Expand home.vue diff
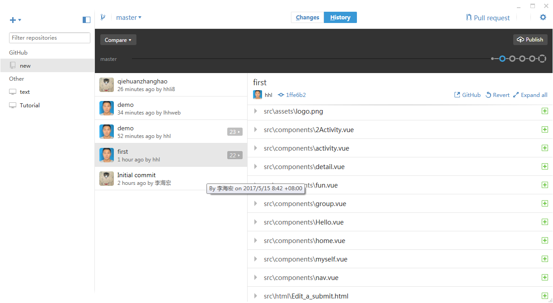Screen dimensions: 553x303 (x=256, y=240)
